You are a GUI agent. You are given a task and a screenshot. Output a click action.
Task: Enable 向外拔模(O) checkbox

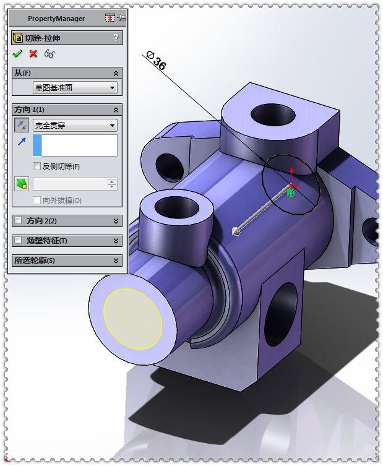(37, 200)
